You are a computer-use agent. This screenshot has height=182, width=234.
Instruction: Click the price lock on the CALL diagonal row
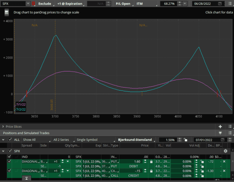[151, 171]
